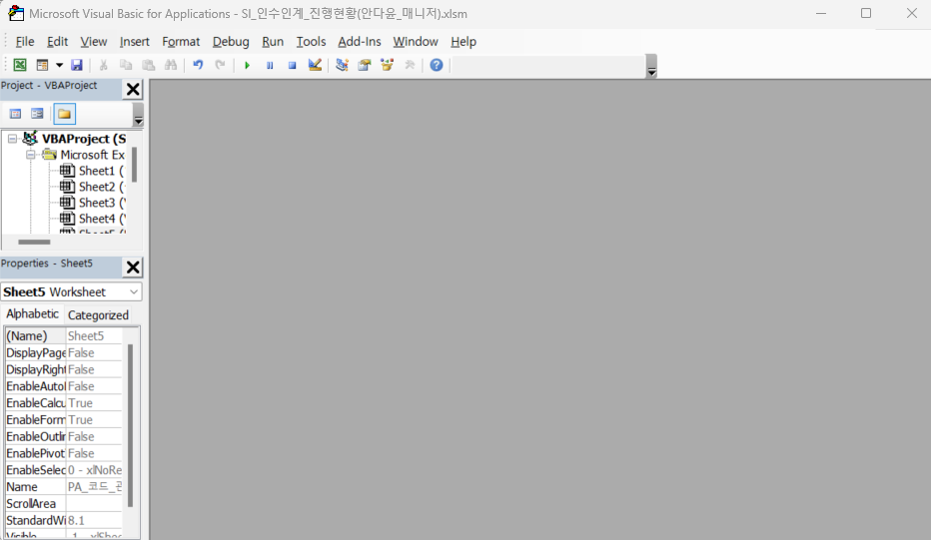Click View Code icon in Project panel
This screenshot has width=931, height=540.
(x=15, y=114)
